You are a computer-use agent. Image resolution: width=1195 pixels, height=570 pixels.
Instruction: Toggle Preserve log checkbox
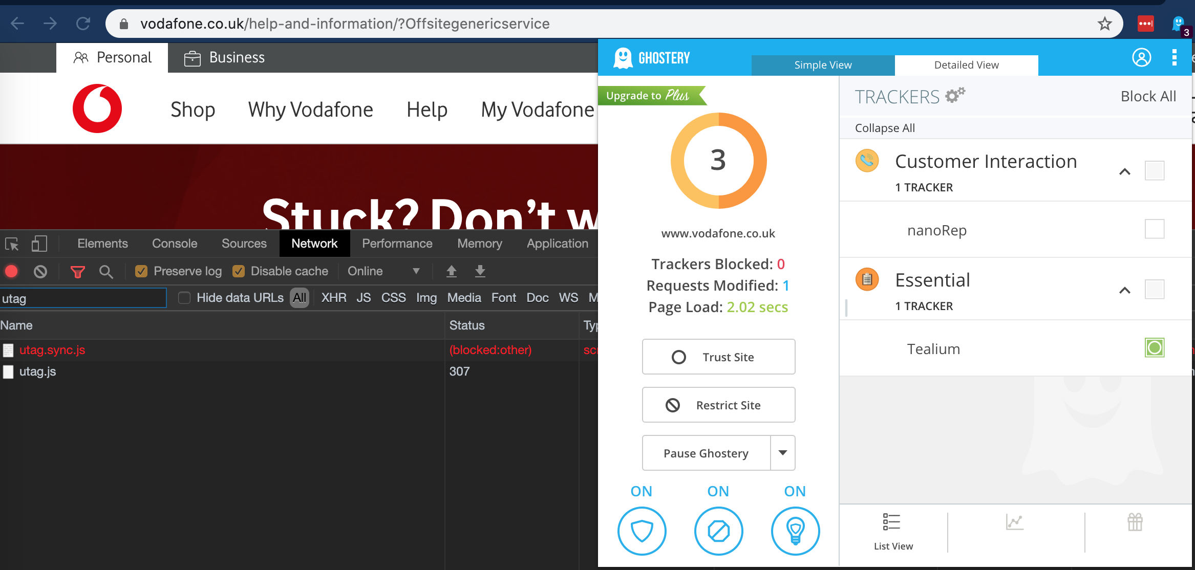[x=141, y=271]
